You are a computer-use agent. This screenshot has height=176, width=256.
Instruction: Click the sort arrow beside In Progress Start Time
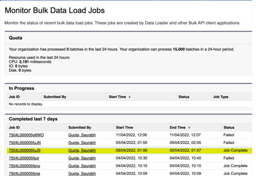[129, 97]
